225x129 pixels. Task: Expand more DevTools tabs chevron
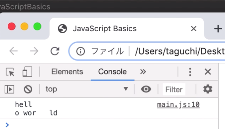(143, 72)
